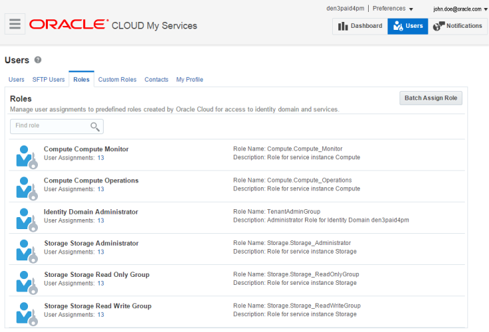Image resolution: width=489 pixels, height=332 pixels.
Task: Click the Compute Compute Operations role icon
Action: pyautogui.click(x=25, y=187)
